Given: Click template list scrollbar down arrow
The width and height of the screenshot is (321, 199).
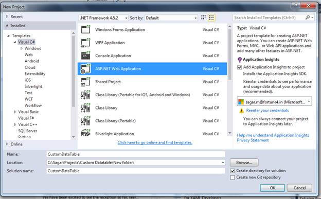Looking at the screenshot, I should 230,133.
